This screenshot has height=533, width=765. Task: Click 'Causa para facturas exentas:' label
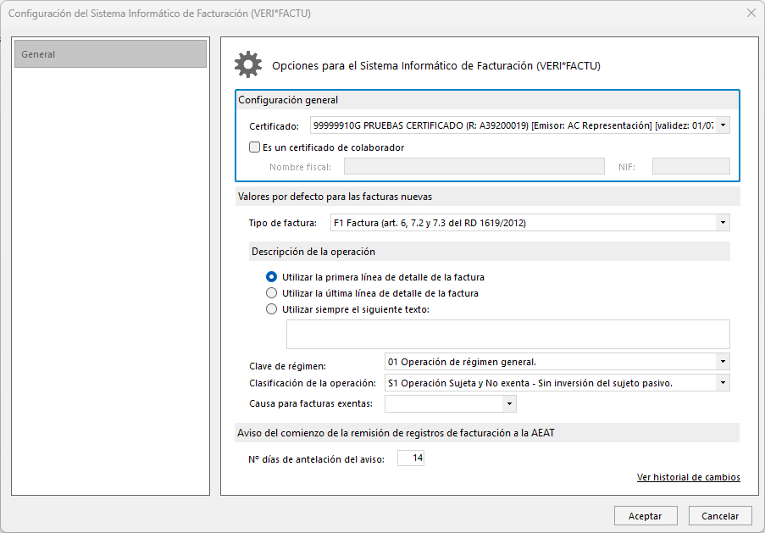click(x=311, y=403)
